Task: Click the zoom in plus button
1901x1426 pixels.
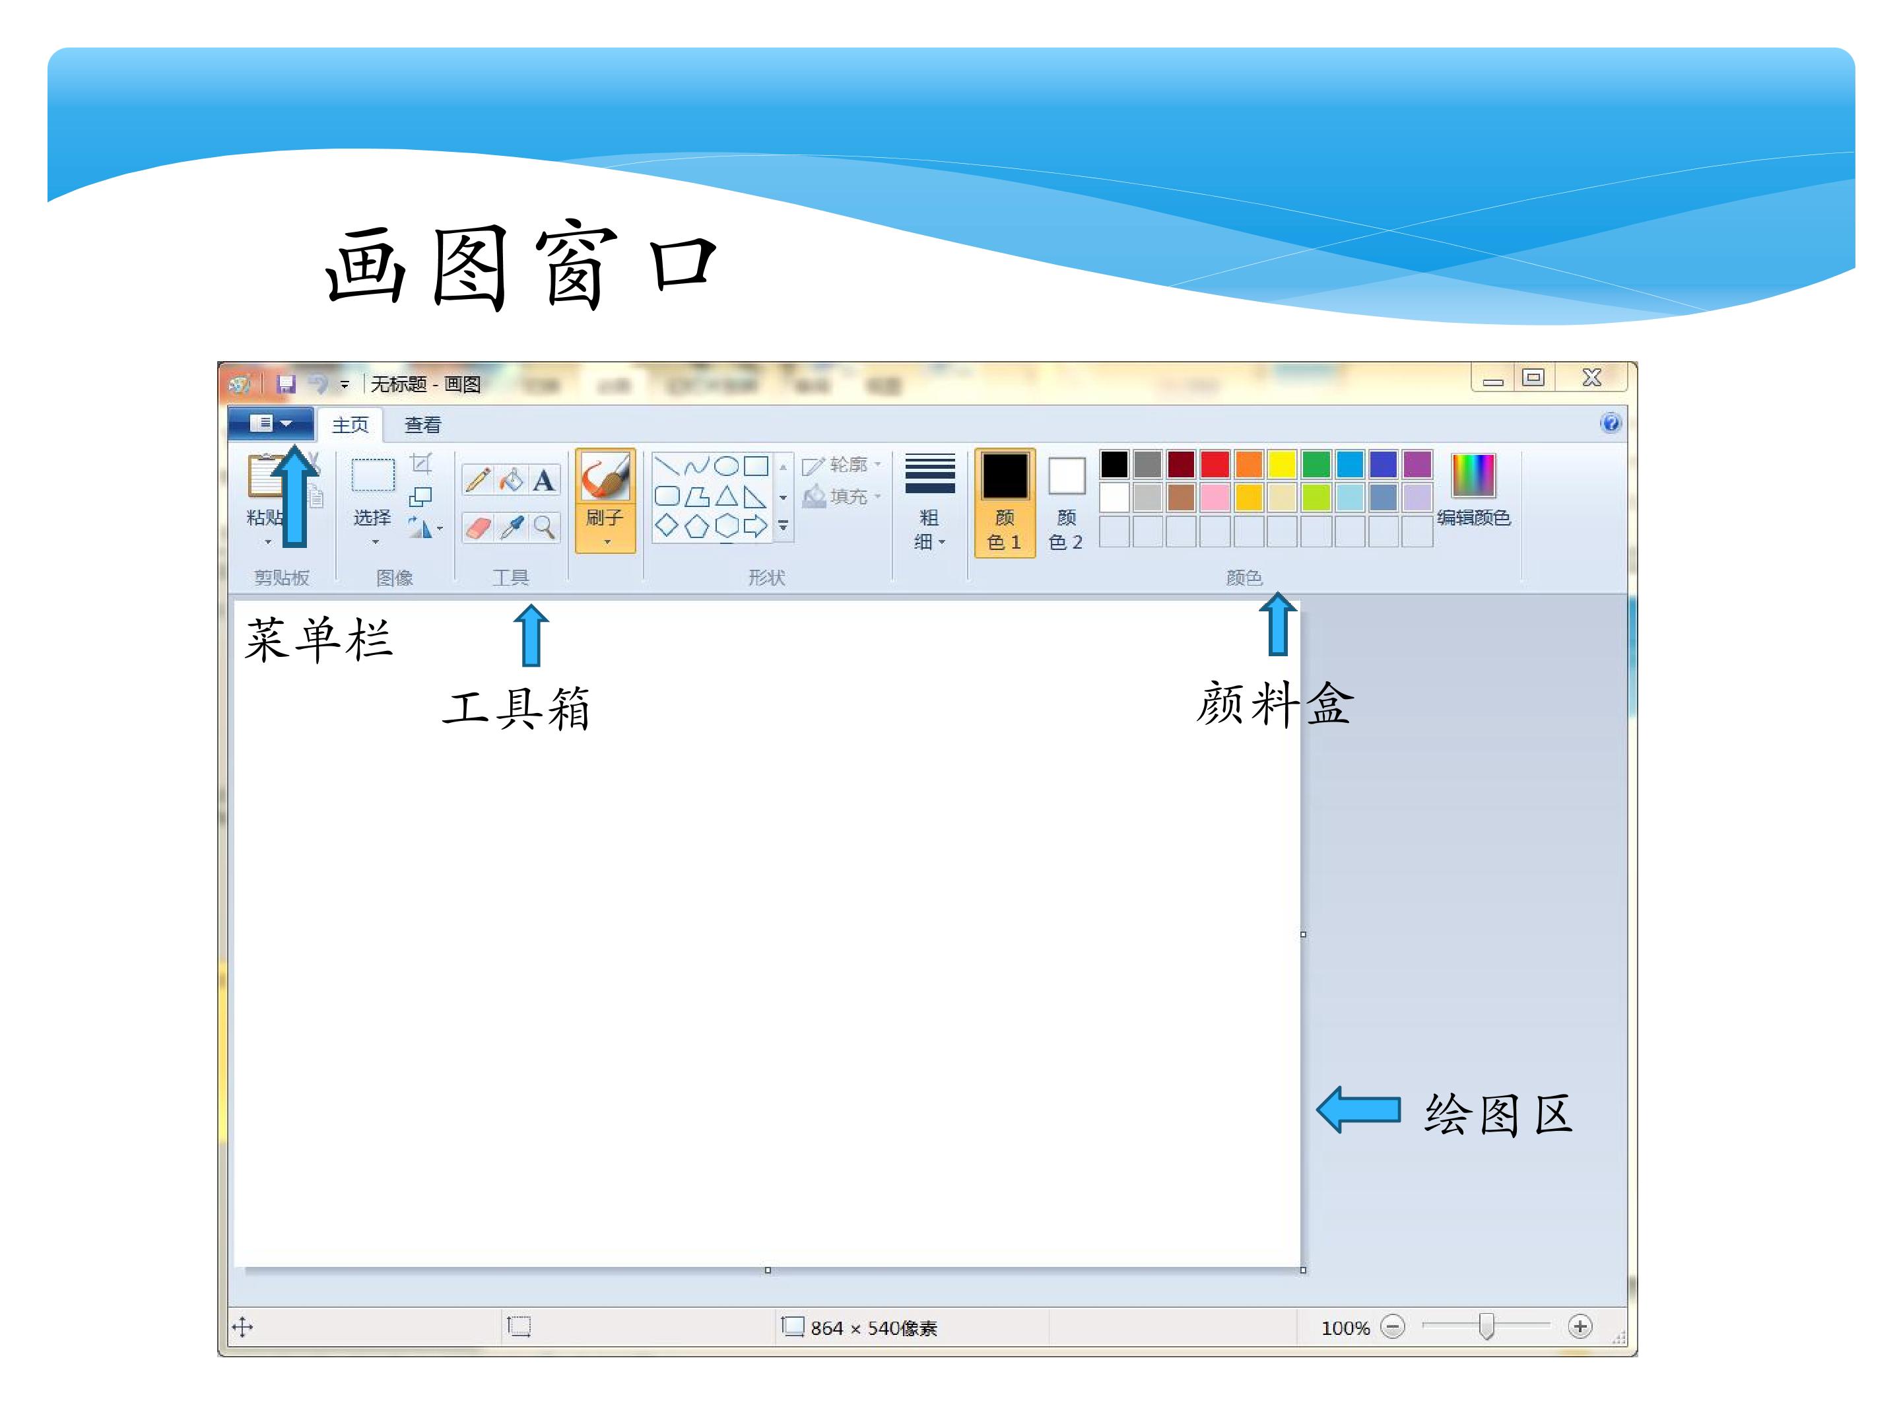Action: pos(1580,1326)
